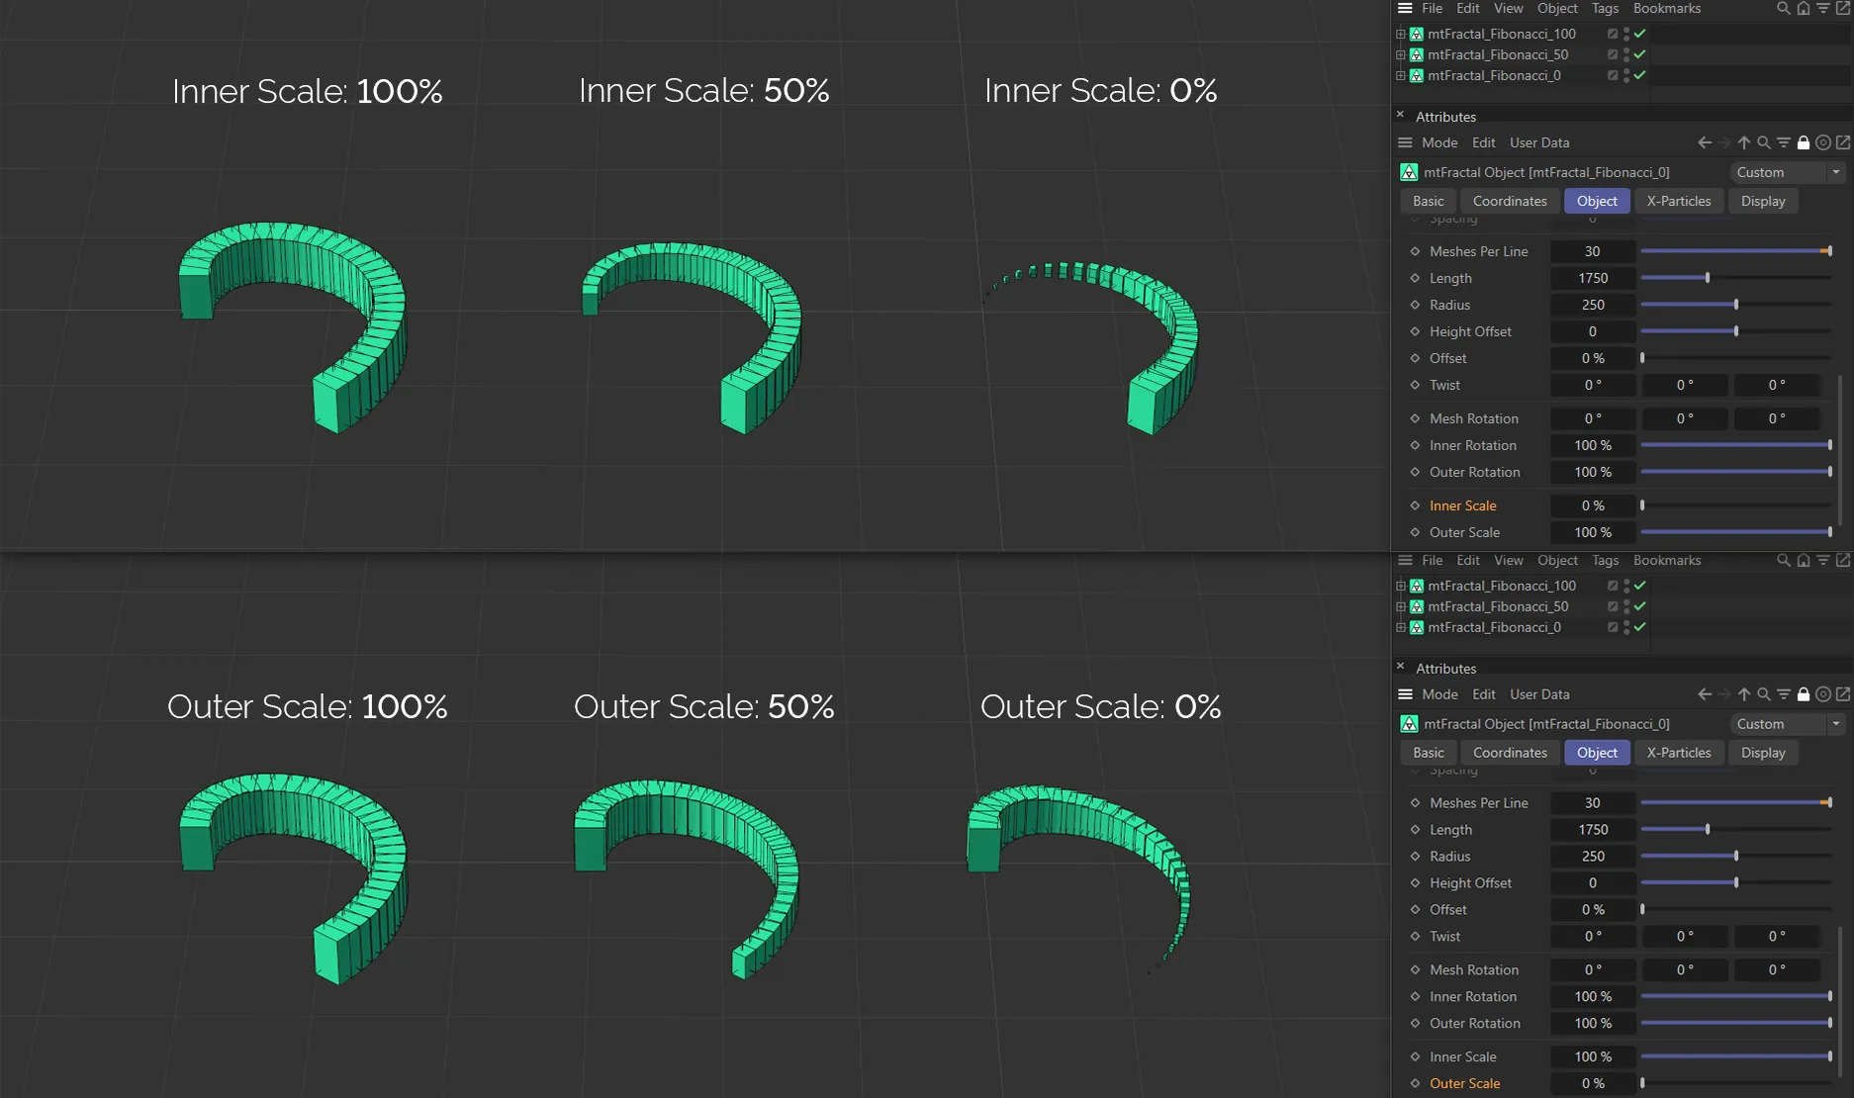Open the Tags menu in top Object Manager
This screenshot has width=1854, height=1098.
click(x=1605, y=9)
